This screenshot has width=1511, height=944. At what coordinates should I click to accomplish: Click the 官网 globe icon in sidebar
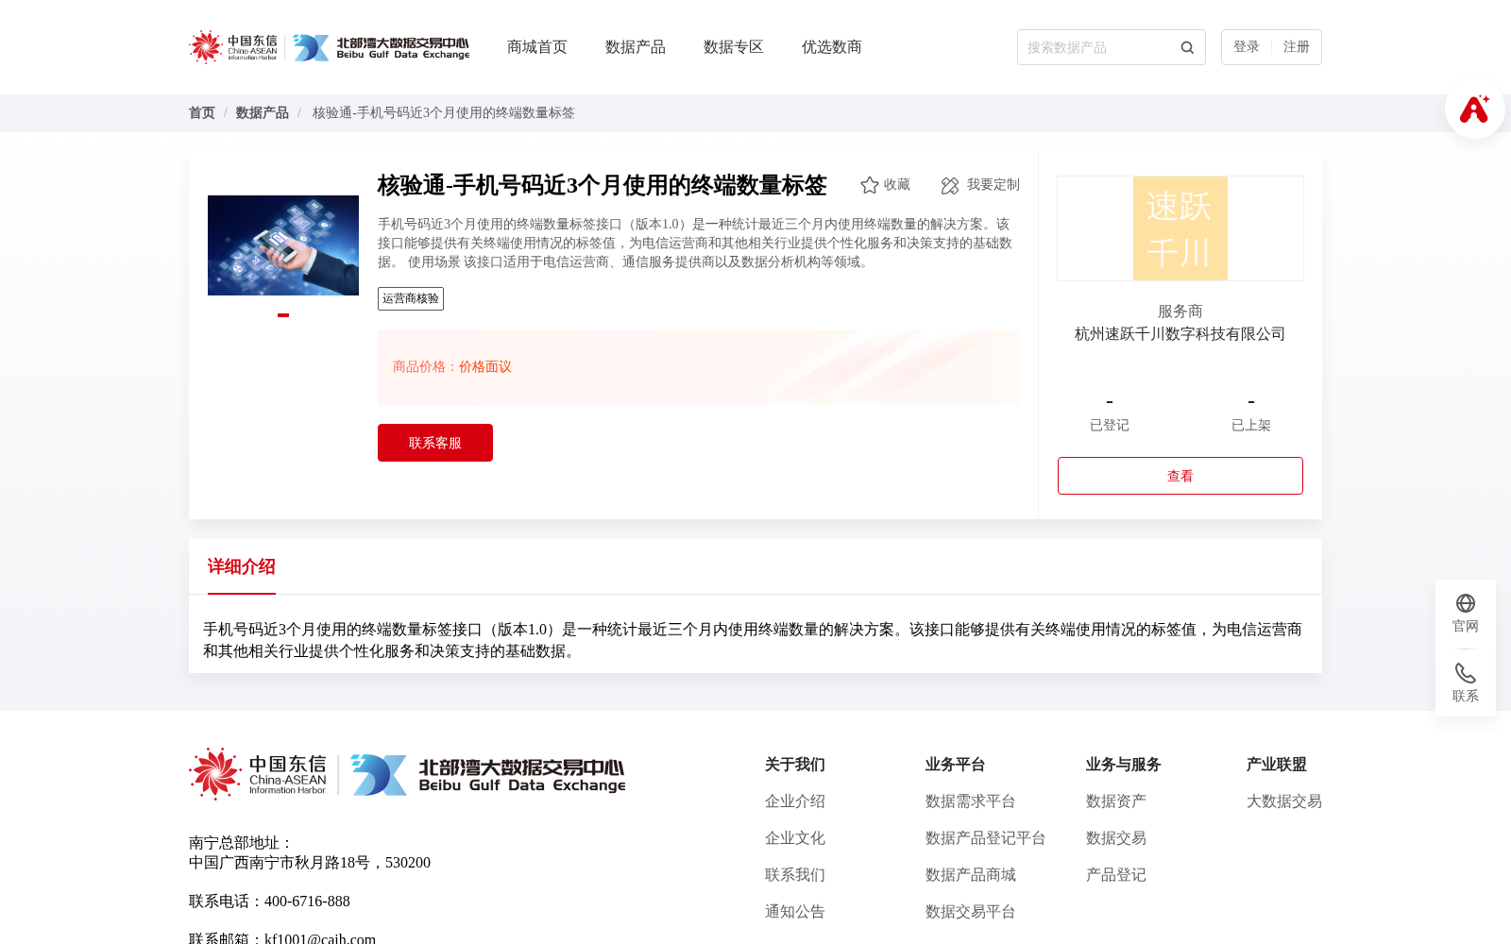1466,603
